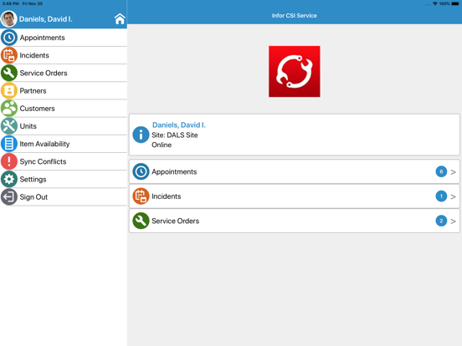
Task: Click the Partners contact card icon
Action: pos(9,90)
